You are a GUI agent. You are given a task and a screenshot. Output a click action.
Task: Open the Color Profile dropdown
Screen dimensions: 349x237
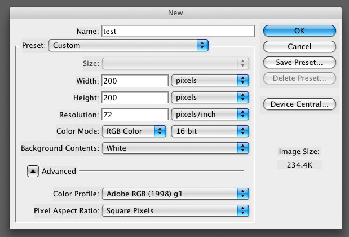(x=175, y=194)
